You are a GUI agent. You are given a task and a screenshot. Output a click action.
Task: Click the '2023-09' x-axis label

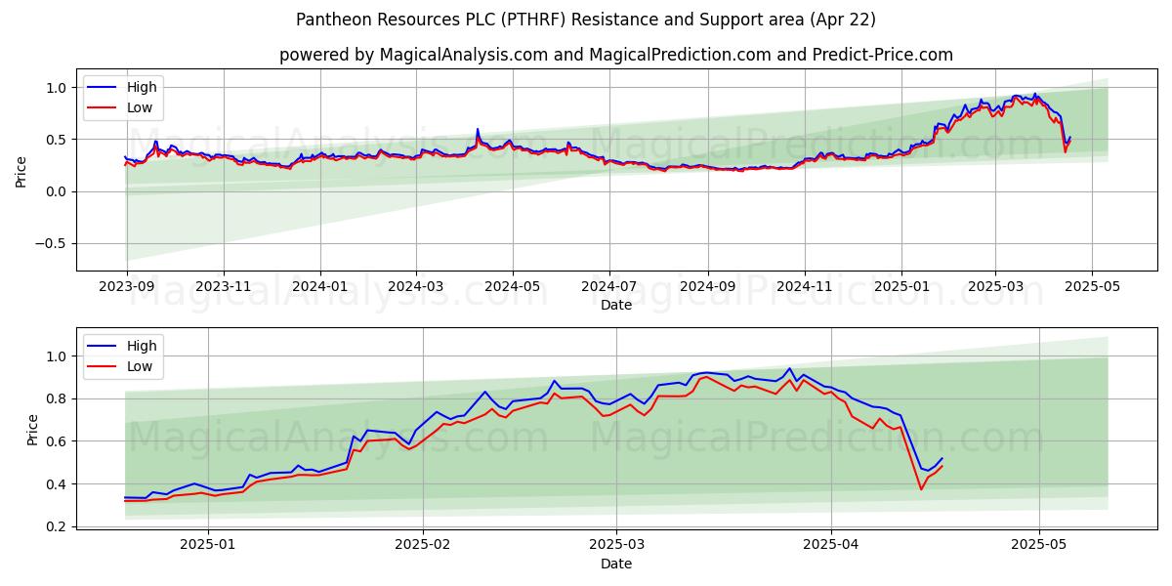[126, 287]
